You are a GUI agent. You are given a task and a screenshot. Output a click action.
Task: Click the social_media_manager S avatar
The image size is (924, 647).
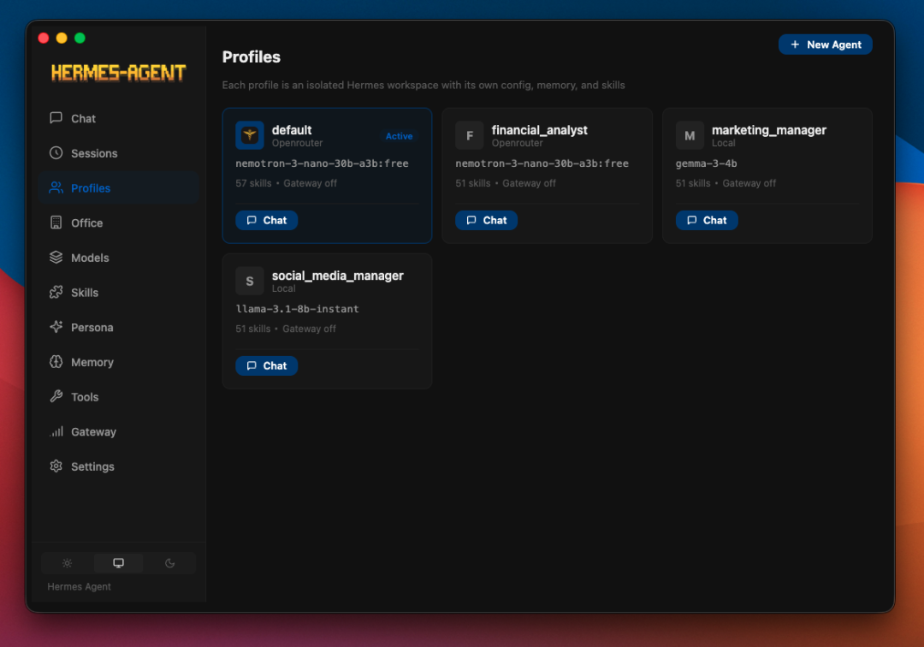click(250, 281)
